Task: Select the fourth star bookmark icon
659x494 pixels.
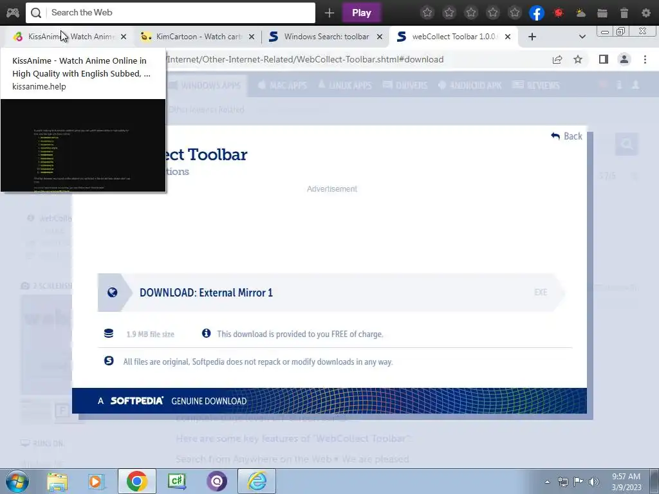Action: click(493, 13)
